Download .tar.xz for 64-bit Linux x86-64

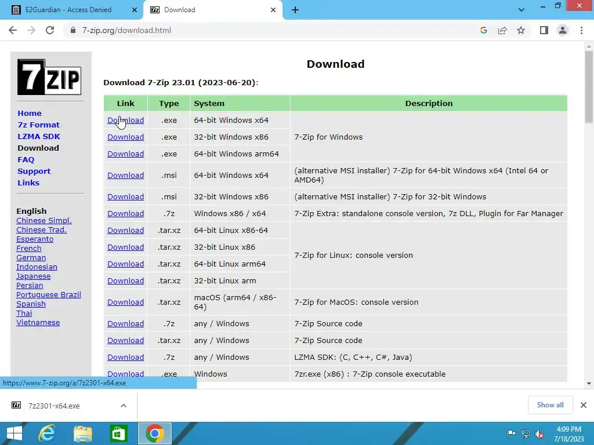(125, 230)
